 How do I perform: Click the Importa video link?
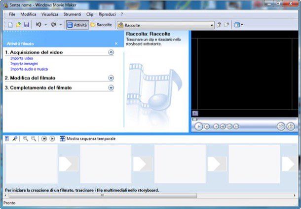pos(22,58)
